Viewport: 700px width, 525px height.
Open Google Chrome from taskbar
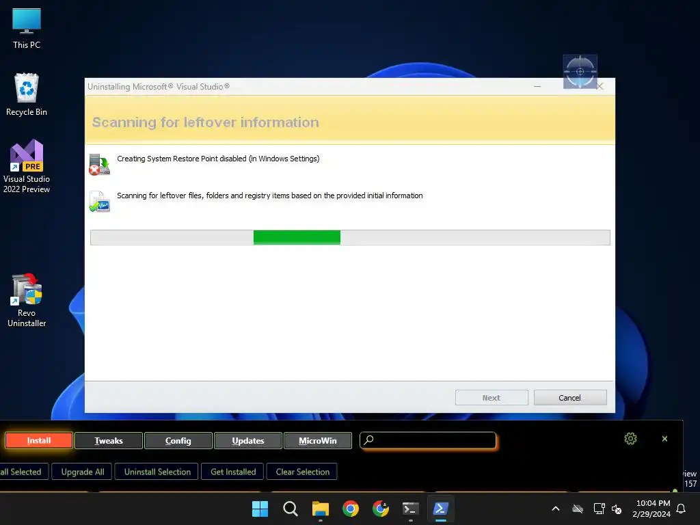click(x=351, y=509)
